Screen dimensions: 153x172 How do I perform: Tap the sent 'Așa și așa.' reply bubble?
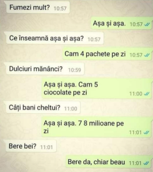tap(122, 23)
